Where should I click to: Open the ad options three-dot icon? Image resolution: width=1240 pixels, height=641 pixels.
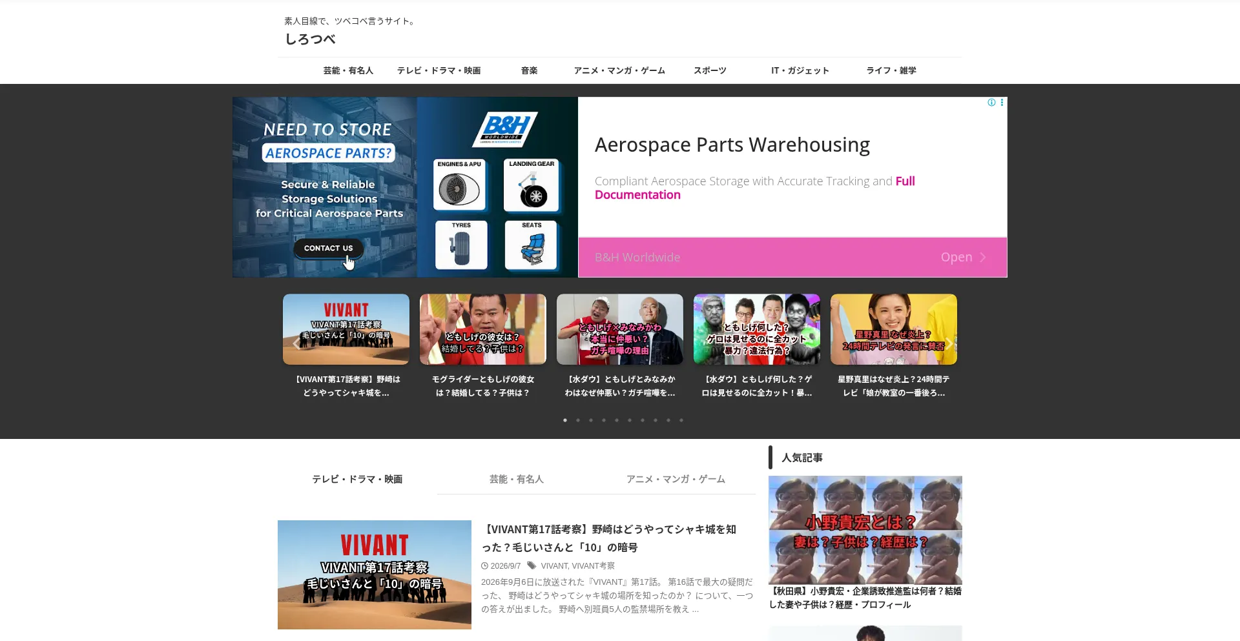1002,102
